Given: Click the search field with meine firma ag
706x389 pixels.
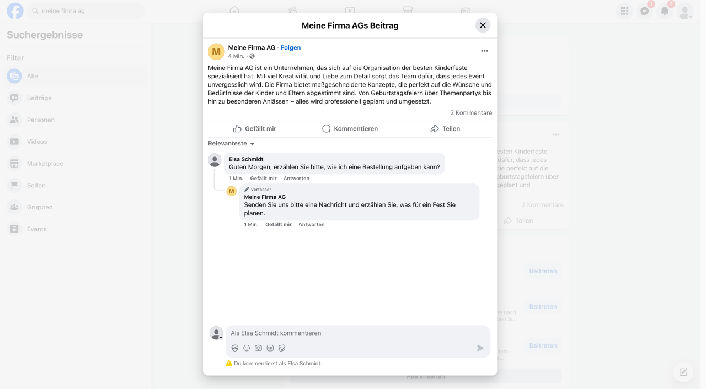Looking at the screenshot, I should pyautogui.click(x=86, y=11).
